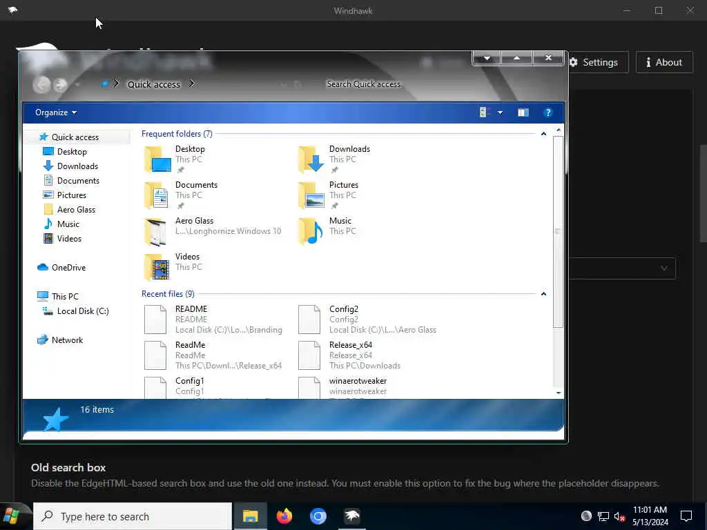
Task: Click Type here to search taskbar box
Action: tap(133, 516)
